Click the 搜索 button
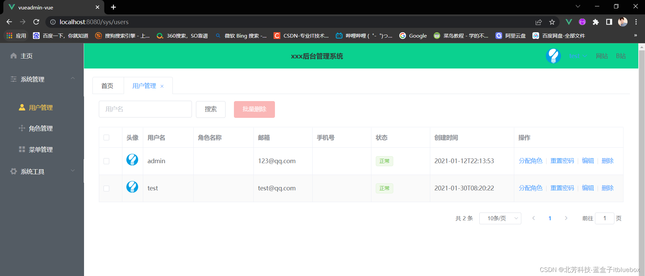Image resolution: width=645 pixels, height=276 pixels. 211,109
